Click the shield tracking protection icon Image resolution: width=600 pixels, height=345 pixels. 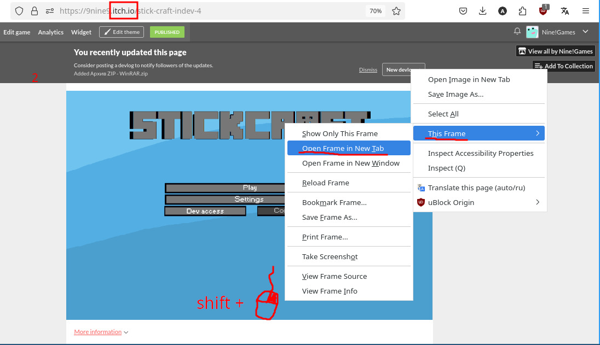tap(19, 11)
